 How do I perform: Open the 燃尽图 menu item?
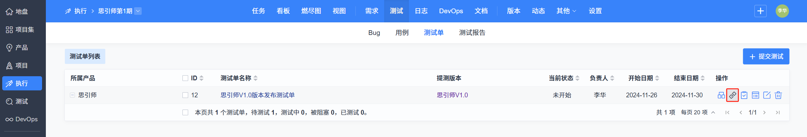coord(311,11)
